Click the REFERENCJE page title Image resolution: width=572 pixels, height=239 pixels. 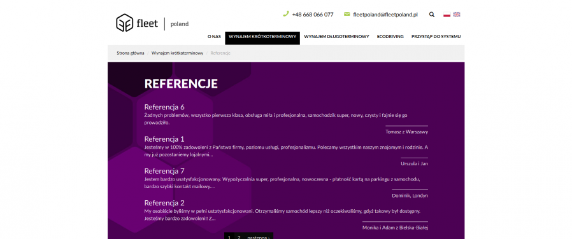[x=181, y=84]
